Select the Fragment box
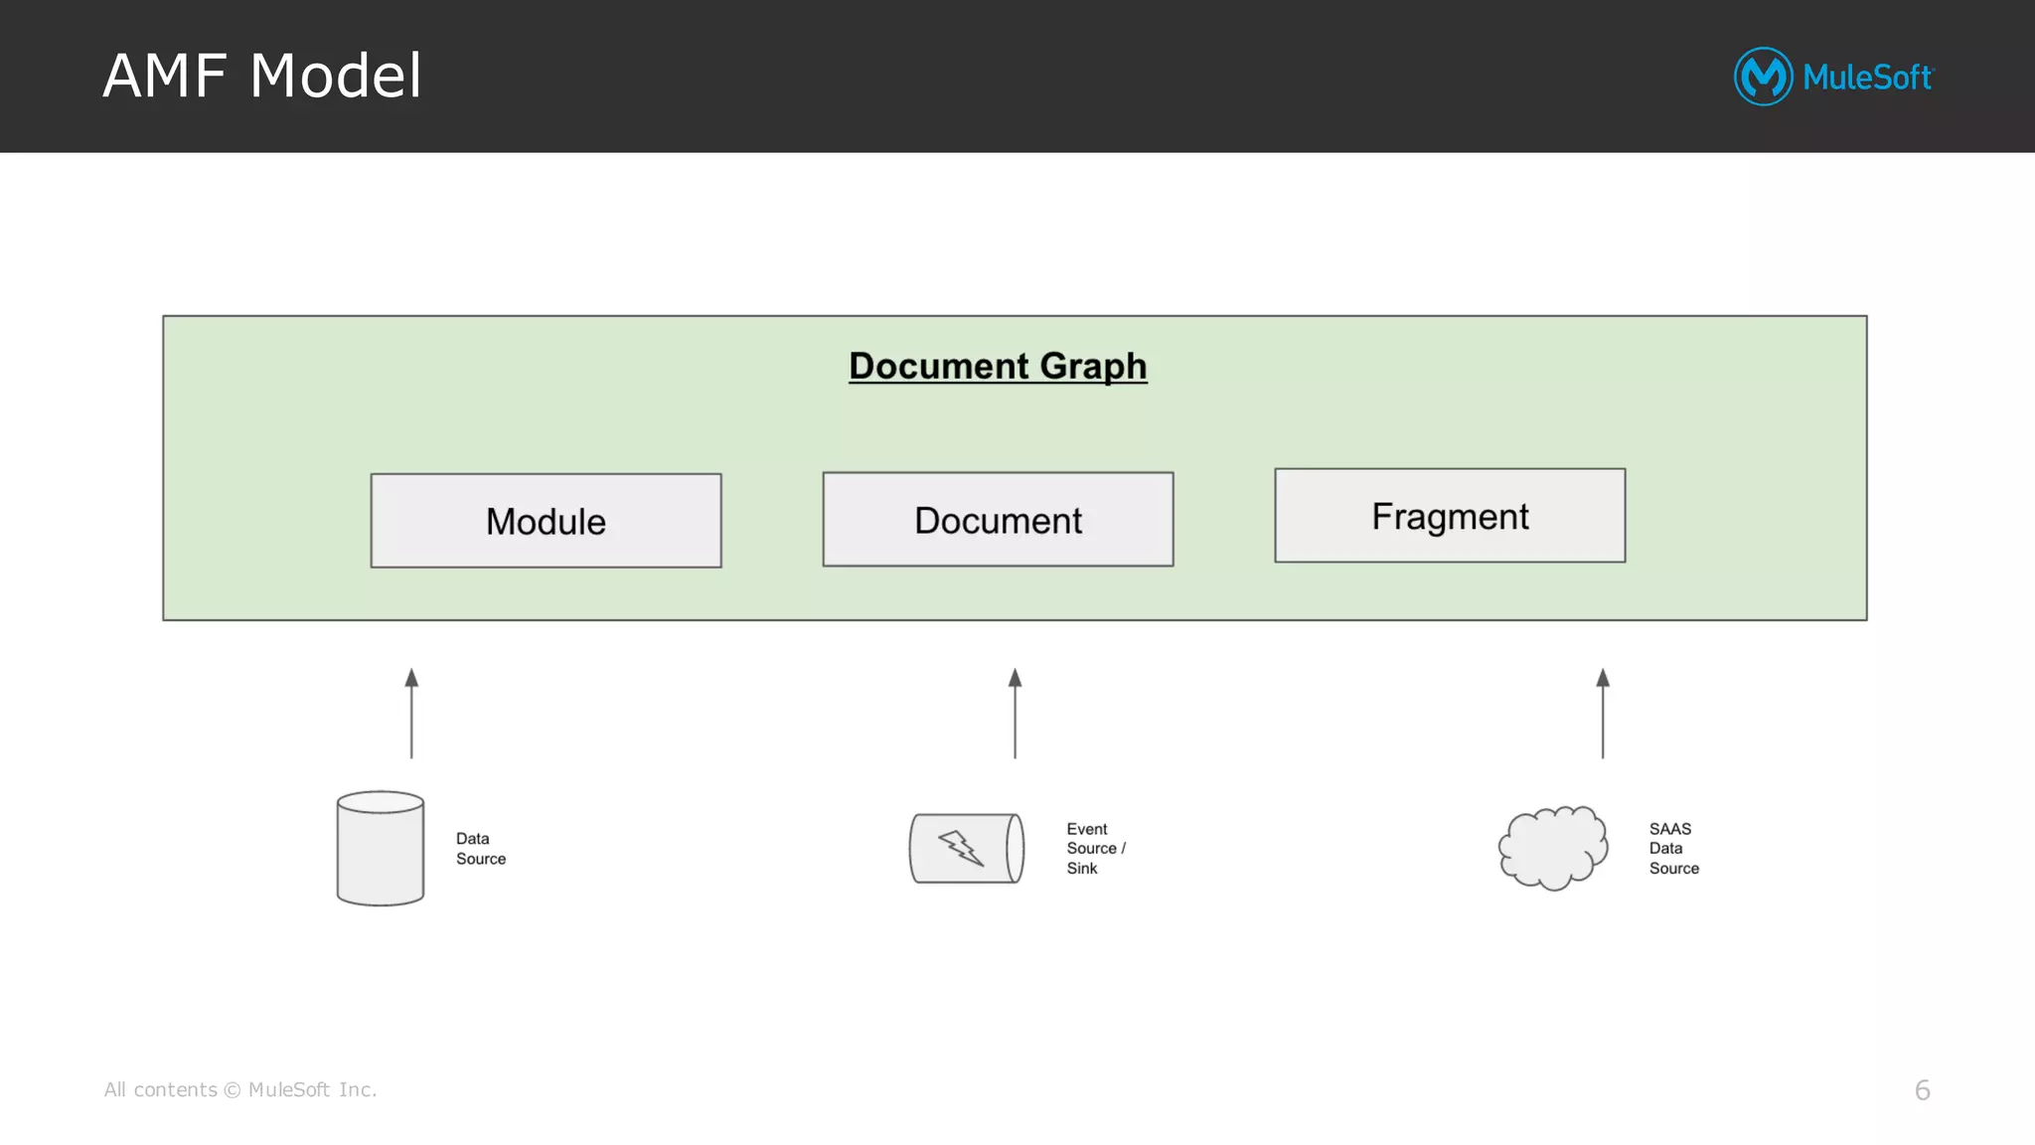Viewport: 2035px width, 1145px height. (1450, 516)
